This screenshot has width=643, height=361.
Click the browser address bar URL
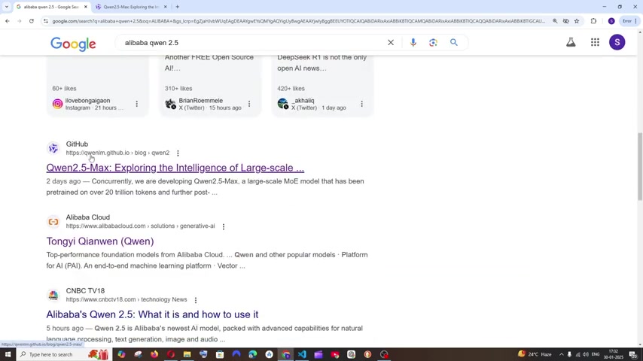point(298,21)
